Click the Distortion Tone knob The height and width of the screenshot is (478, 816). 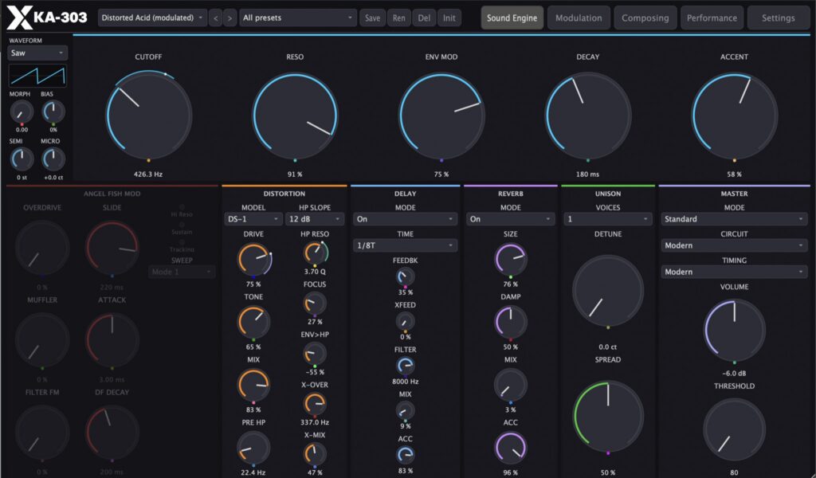click(254, 321)
